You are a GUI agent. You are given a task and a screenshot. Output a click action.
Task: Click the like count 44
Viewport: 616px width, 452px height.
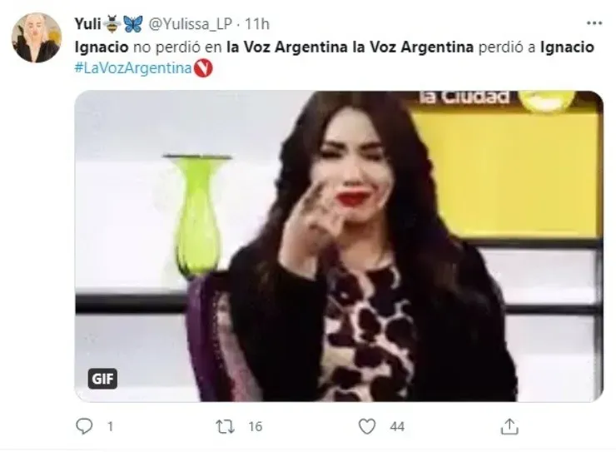click(x=397, y=426)
